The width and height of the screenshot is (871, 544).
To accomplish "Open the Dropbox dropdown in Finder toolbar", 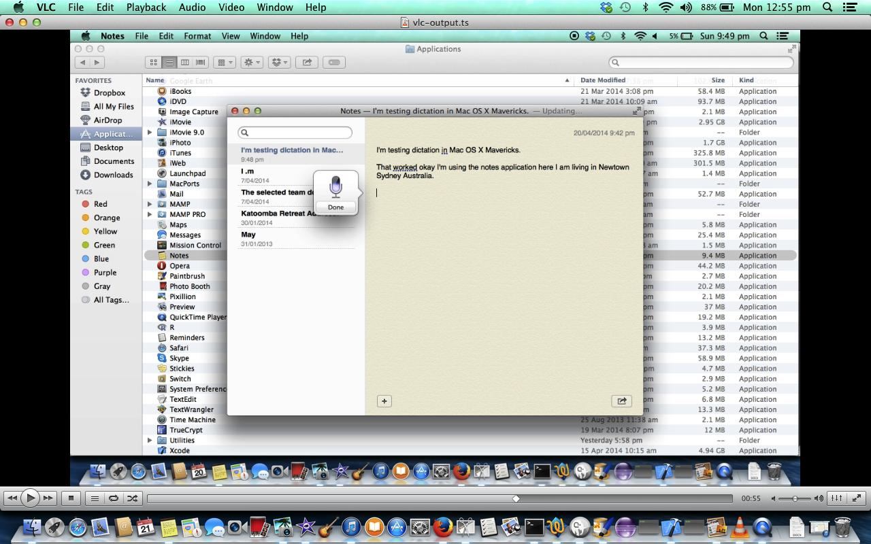I will pyautogui.click(x=279, y=62).
